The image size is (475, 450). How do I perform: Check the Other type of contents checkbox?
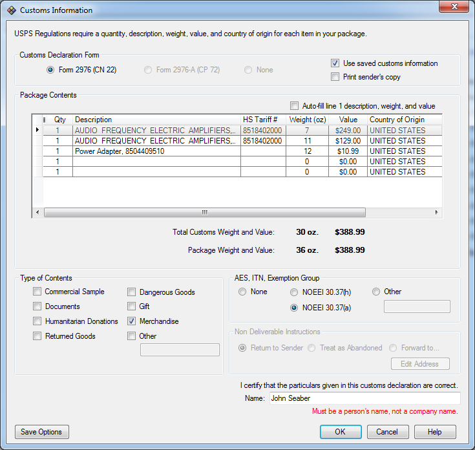131,336
